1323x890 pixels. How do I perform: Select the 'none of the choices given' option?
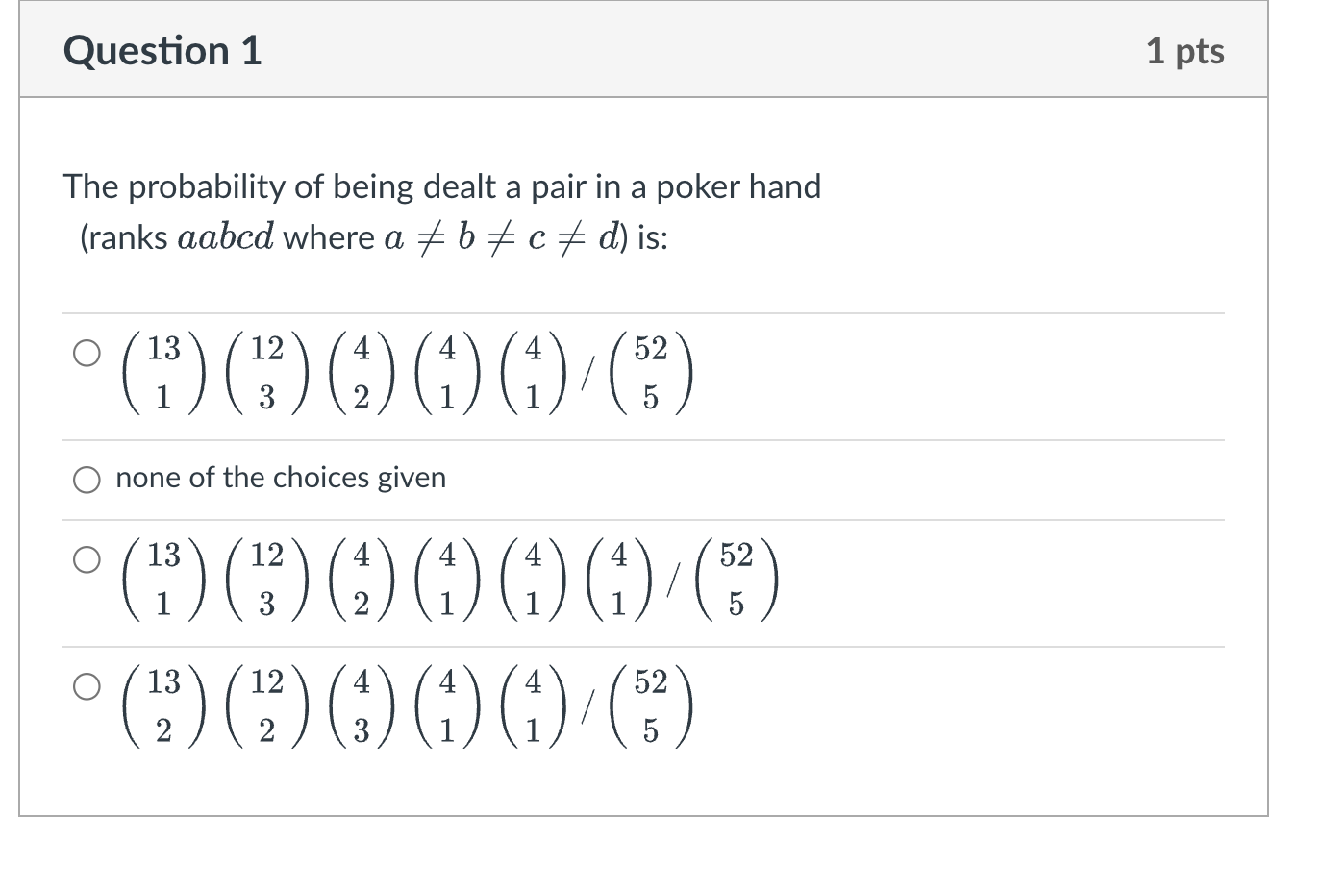pos(87,479)
